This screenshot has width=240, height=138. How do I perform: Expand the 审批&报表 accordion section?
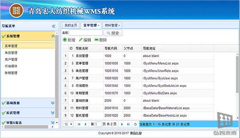click(x=53, y=122)
